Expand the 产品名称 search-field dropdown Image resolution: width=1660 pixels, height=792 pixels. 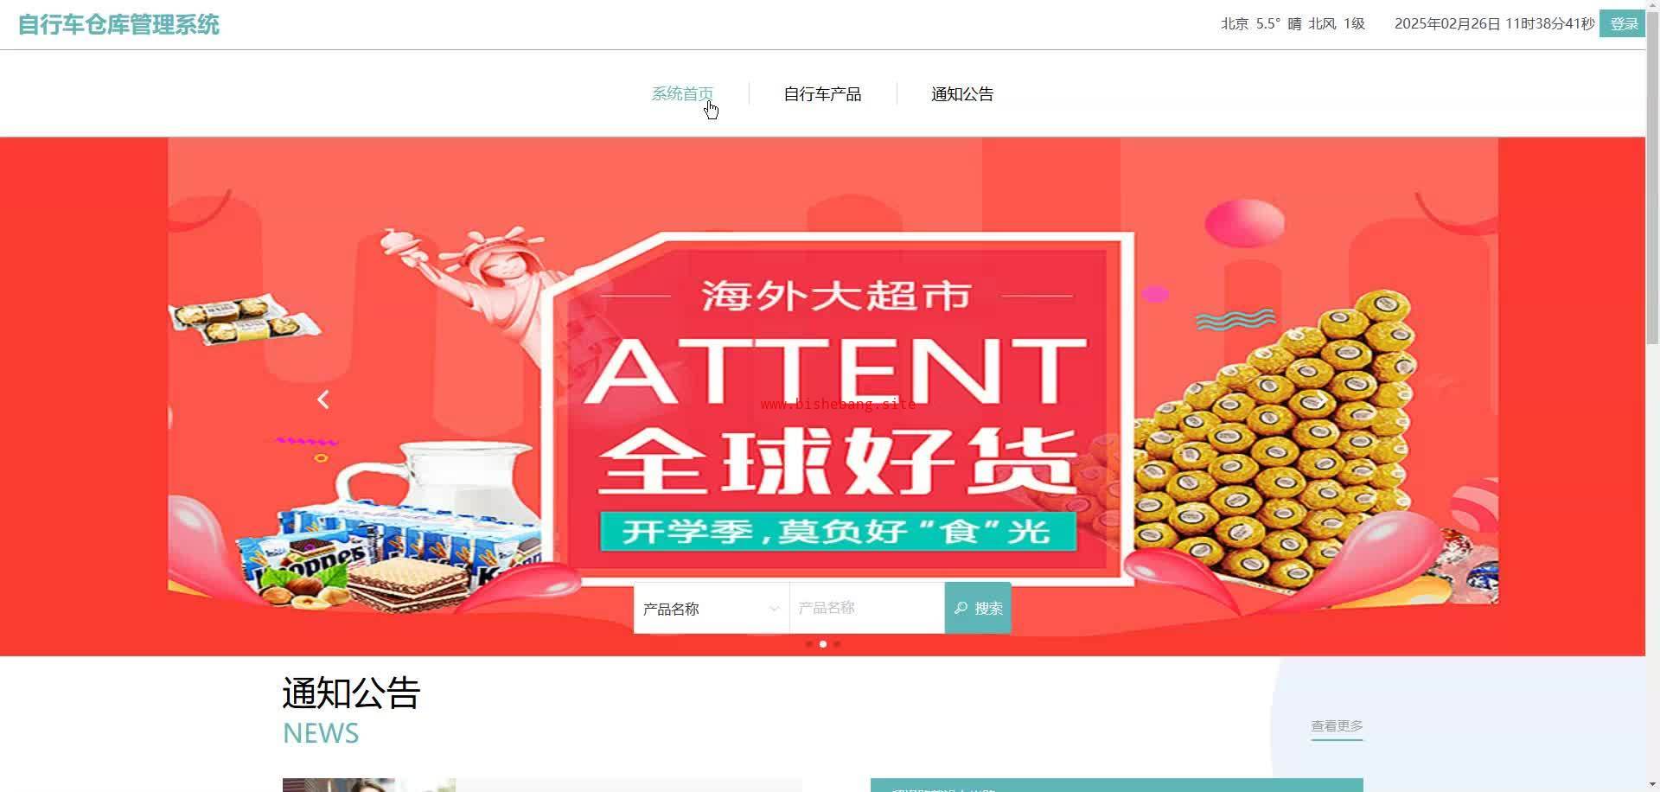711,608
